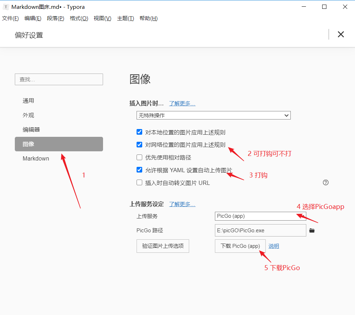Close the Typora window

tap(345, 7)
